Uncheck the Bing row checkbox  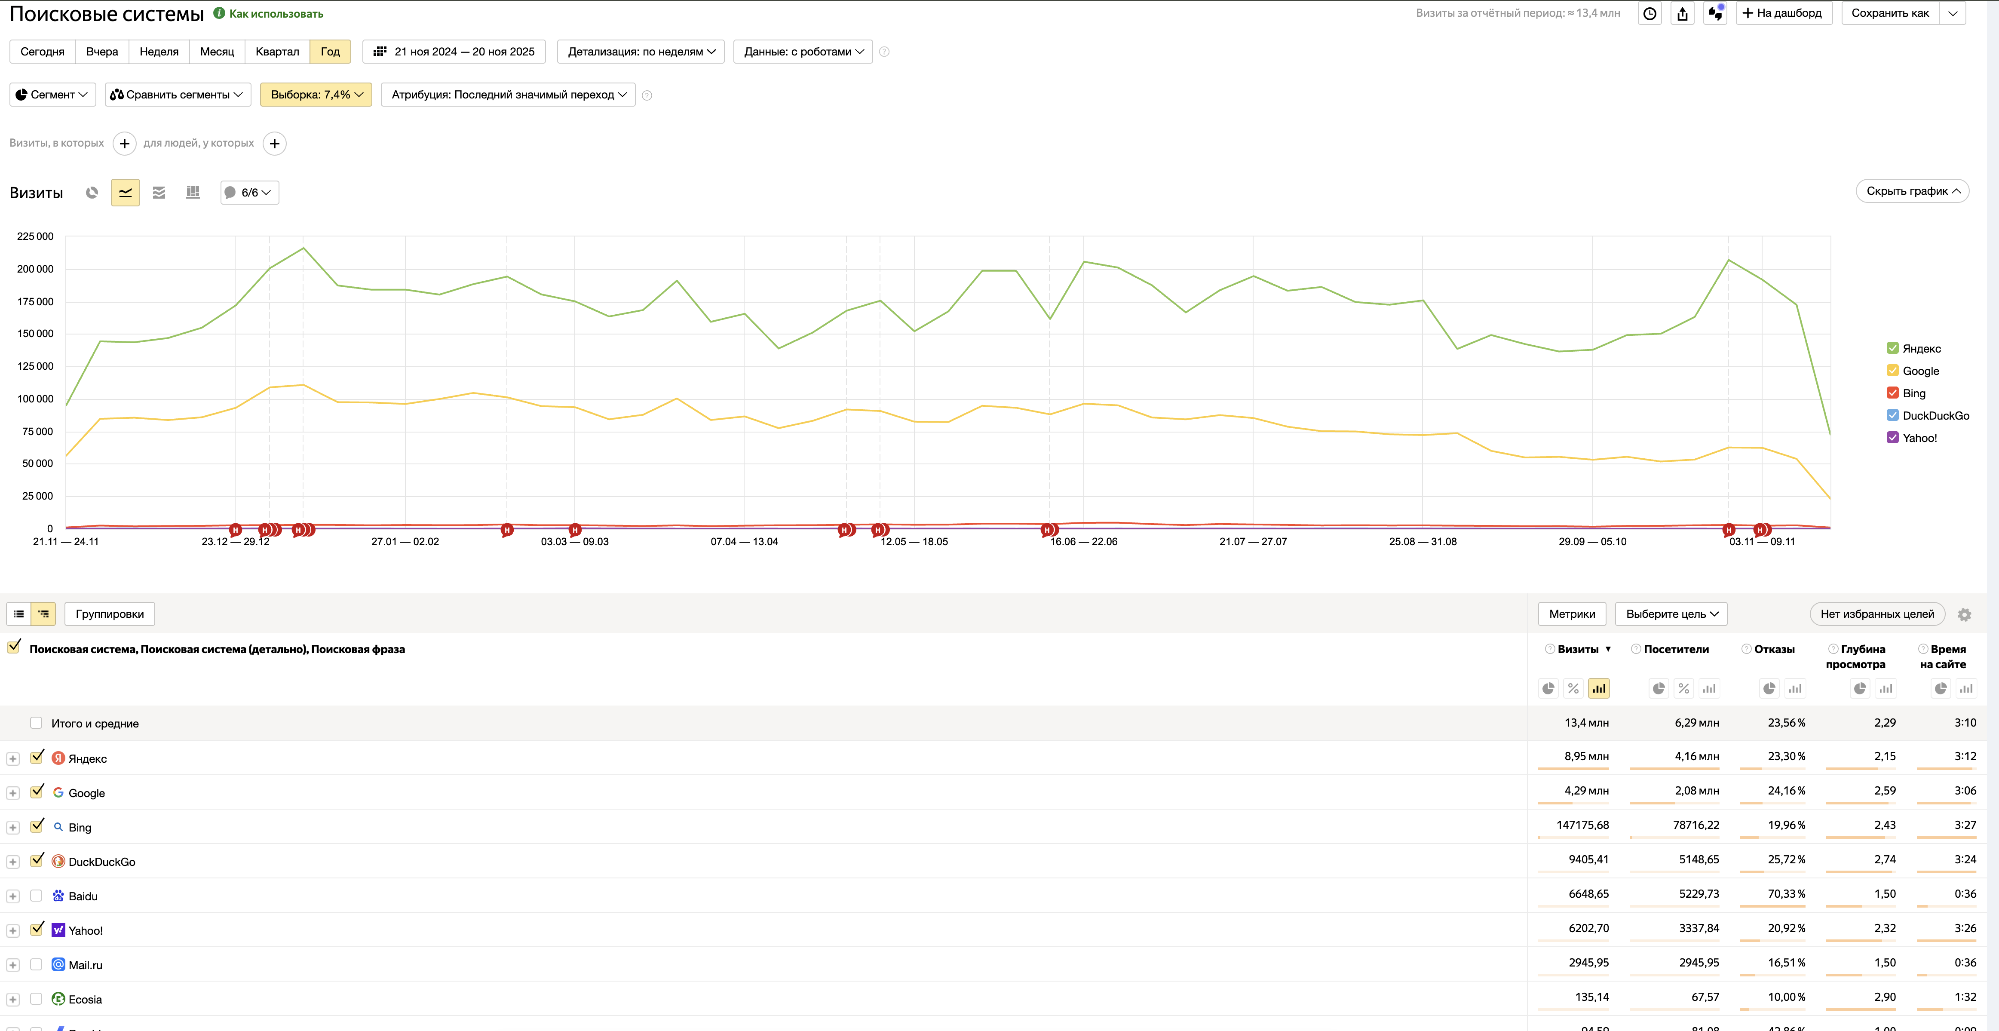(x=37, y=826)
